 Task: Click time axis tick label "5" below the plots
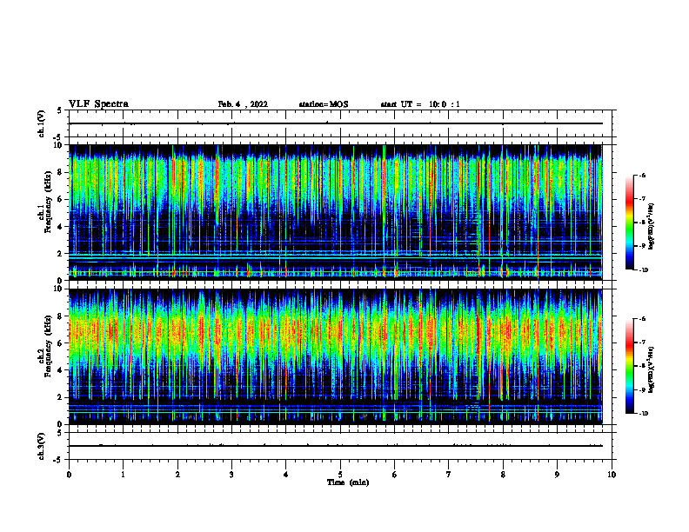[340, 475]
